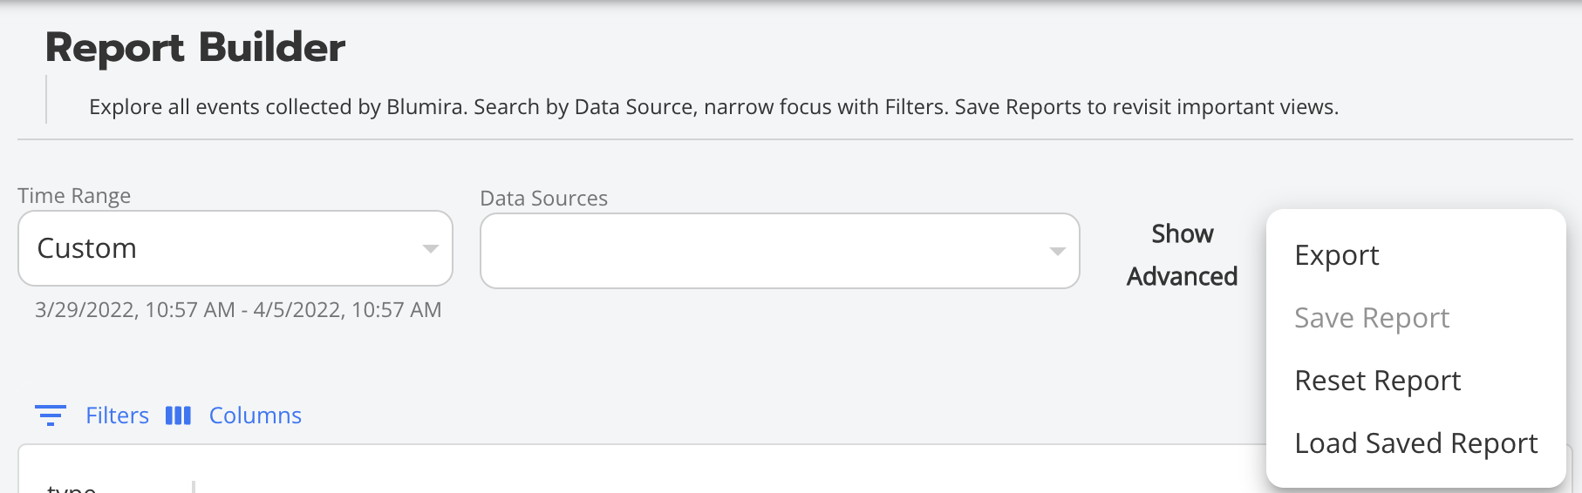Open the Columns chooser via its label

click(x=255, y=415)
